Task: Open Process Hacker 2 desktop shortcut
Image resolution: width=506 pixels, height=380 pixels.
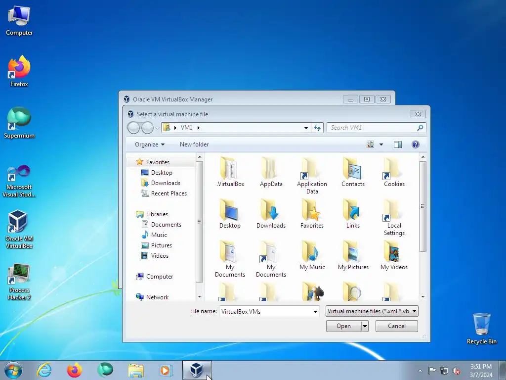Action: pos(19,282)
